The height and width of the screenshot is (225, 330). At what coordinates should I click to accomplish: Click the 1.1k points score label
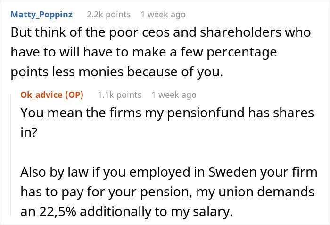pos(120,95)
